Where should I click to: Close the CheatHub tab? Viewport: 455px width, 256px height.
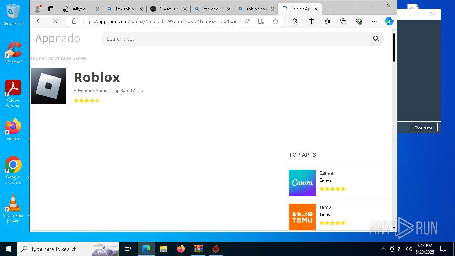(x=185, y=9)
